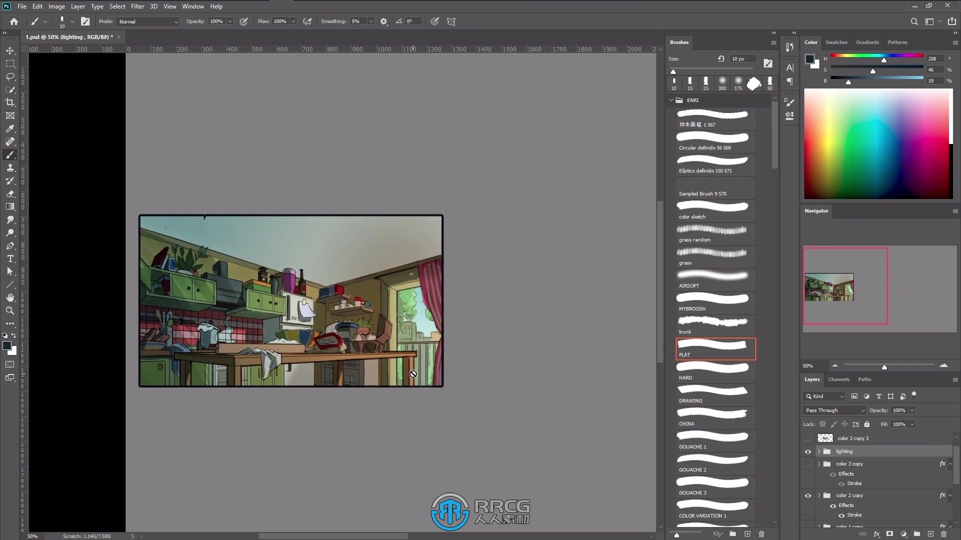Viewport: 961px width, 540px height.
Task: Click the Navigator preview thumbnail
Action: coord(829,287)
